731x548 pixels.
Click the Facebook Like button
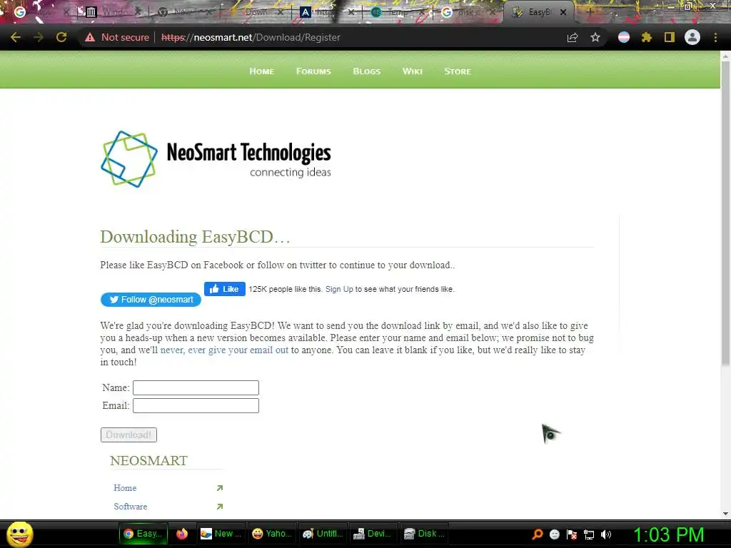point(225,289)
